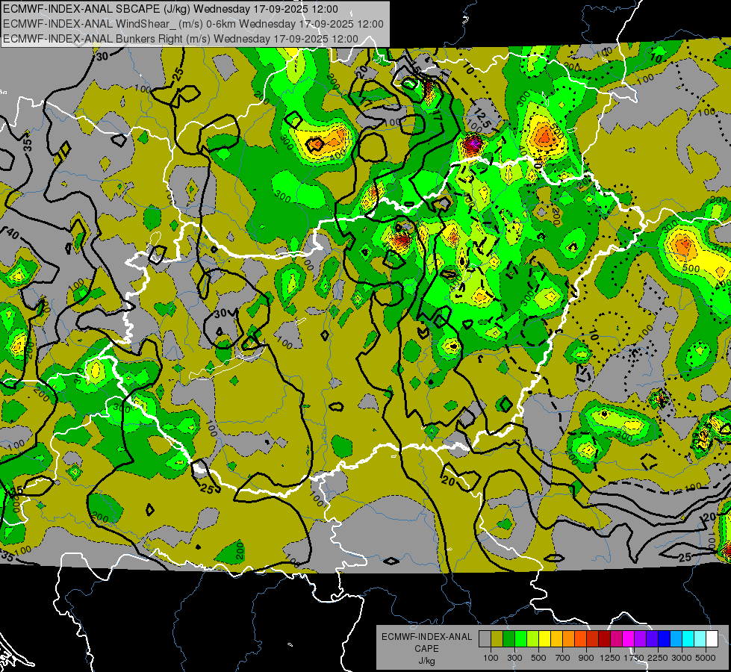
Task: Pick the white swatch in CAPE legend
Action: [x=712, y=639]
